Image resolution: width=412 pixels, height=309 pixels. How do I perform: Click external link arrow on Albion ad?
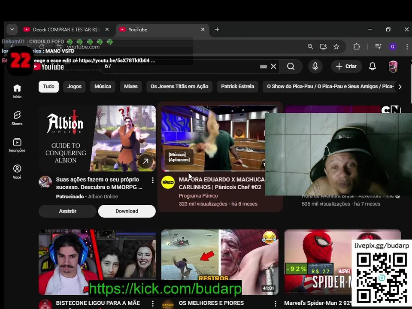pyautogui.click(x=145, y=161)
